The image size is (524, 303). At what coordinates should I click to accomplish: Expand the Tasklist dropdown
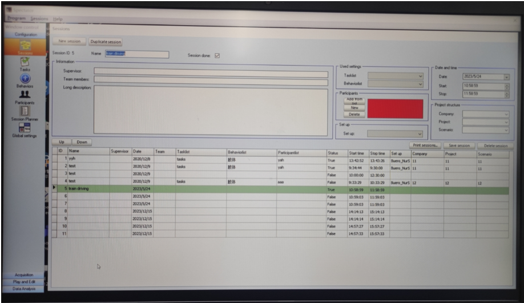tap(421, 76)
